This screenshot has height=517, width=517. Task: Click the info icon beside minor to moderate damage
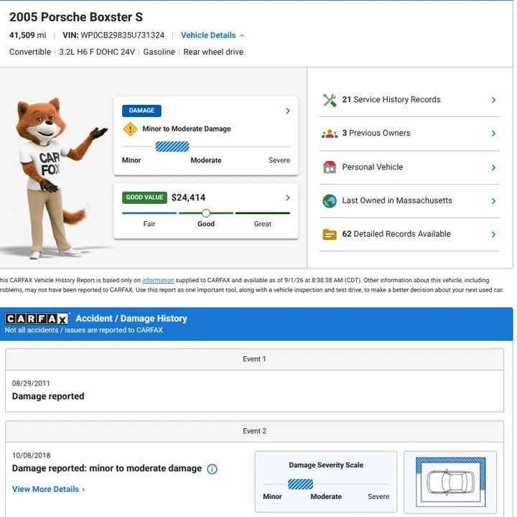click(212, 469)
